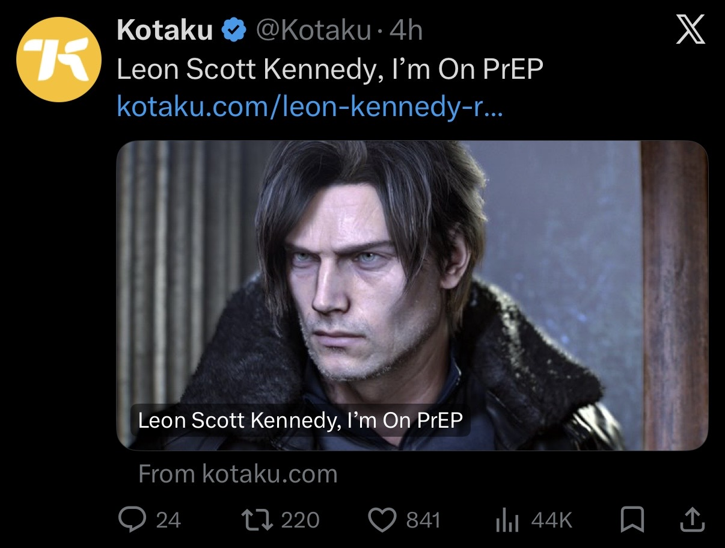Screen dimensions: 725x548
Task: Click the 841 likes count
Action: (x=423, y=520)
